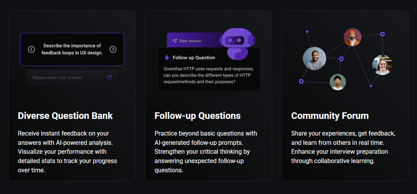417x194 pixels.
Task: Open the Community Forum heading
Action: [330, 116]
